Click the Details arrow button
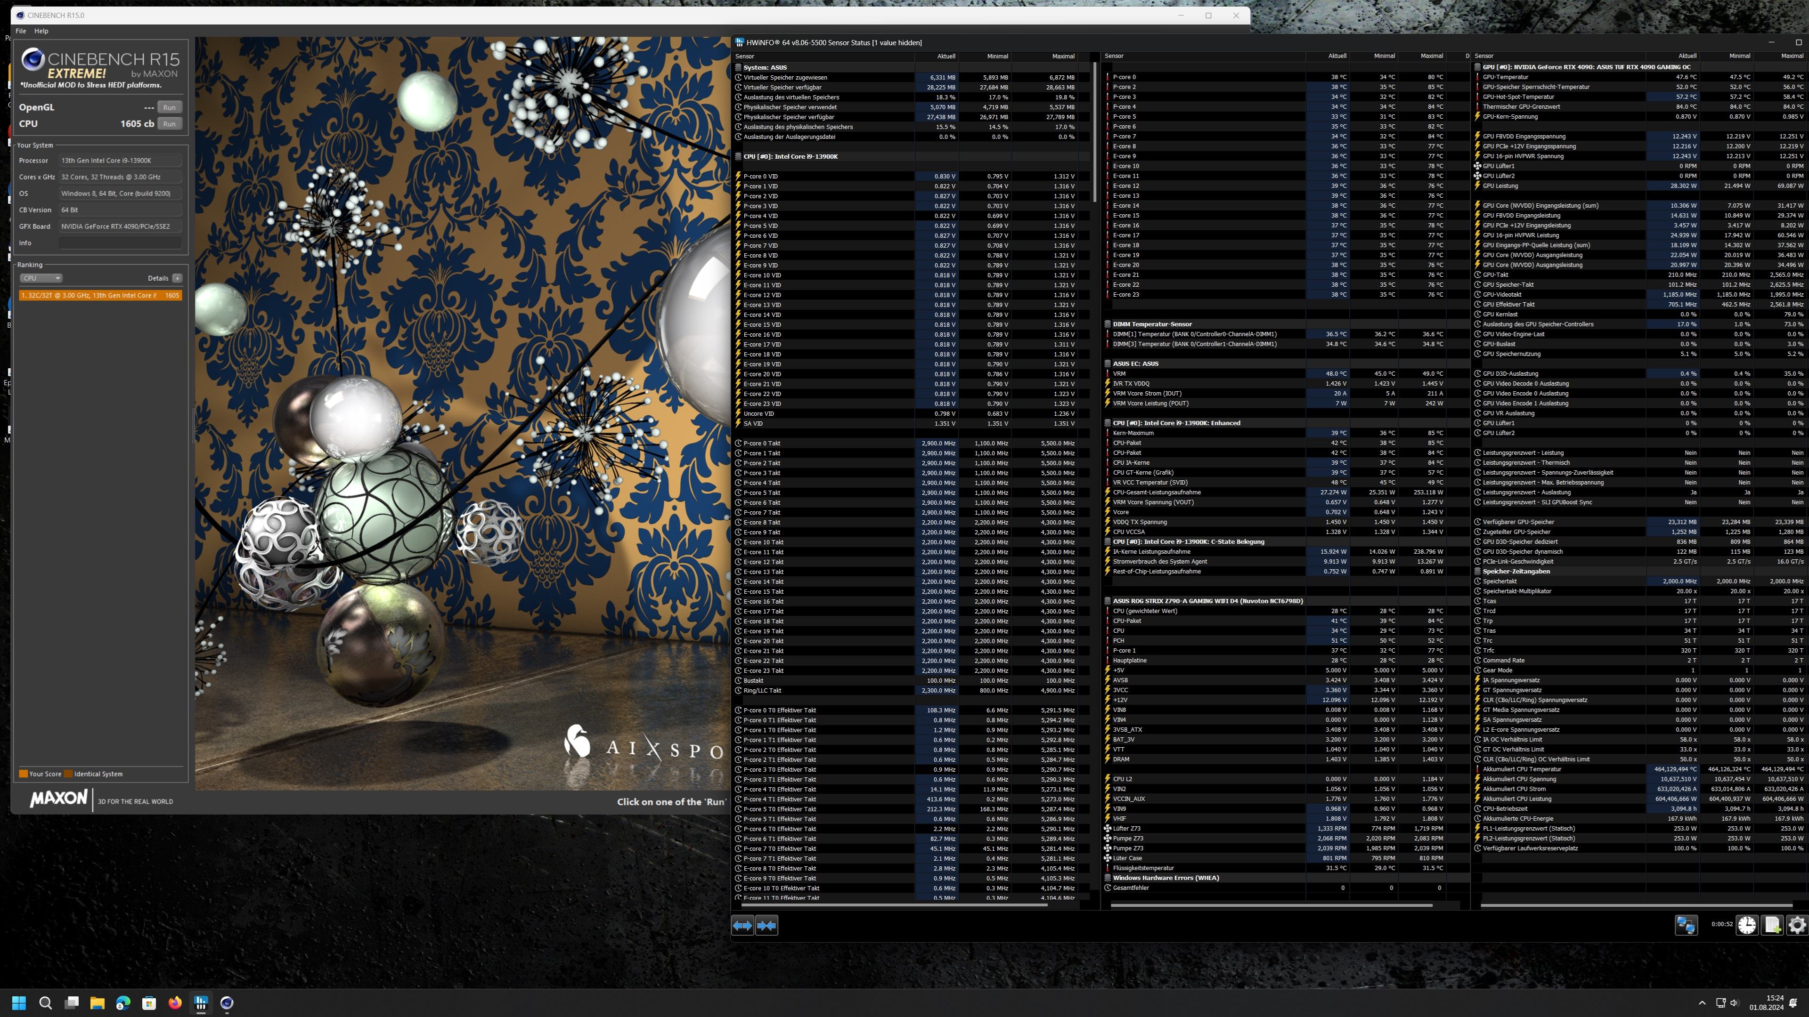Screen dimensions: 1809x1017 click(178, 278)
